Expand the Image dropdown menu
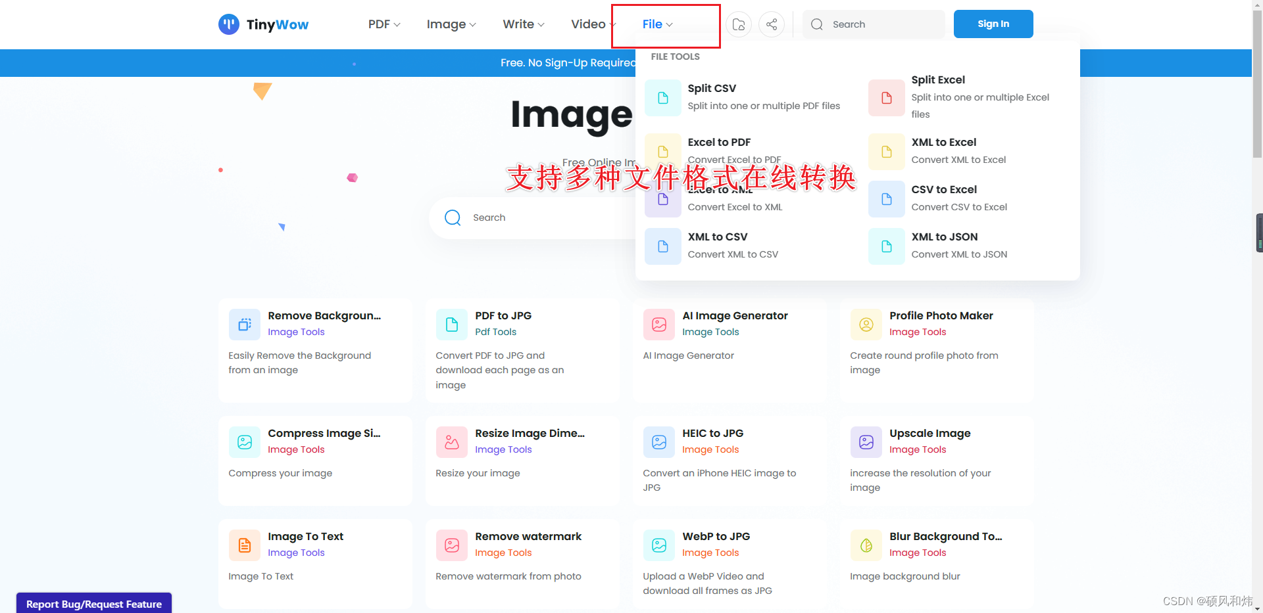The image size is (1263, 613). [451, 24]
